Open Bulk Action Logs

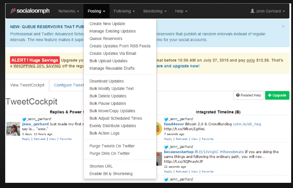(x=104, y=133)
